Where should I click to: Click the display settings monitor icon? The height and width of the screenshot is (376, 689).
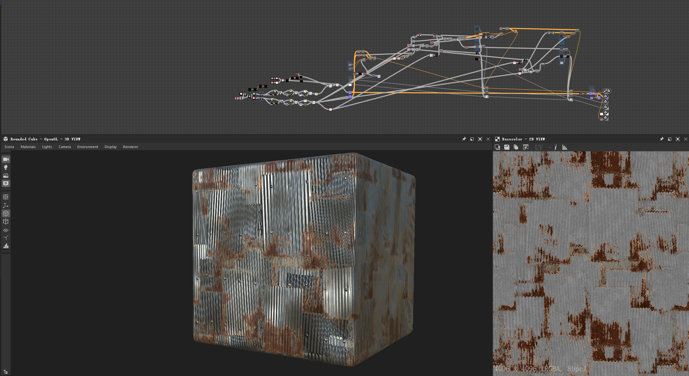tap(6, 183)
